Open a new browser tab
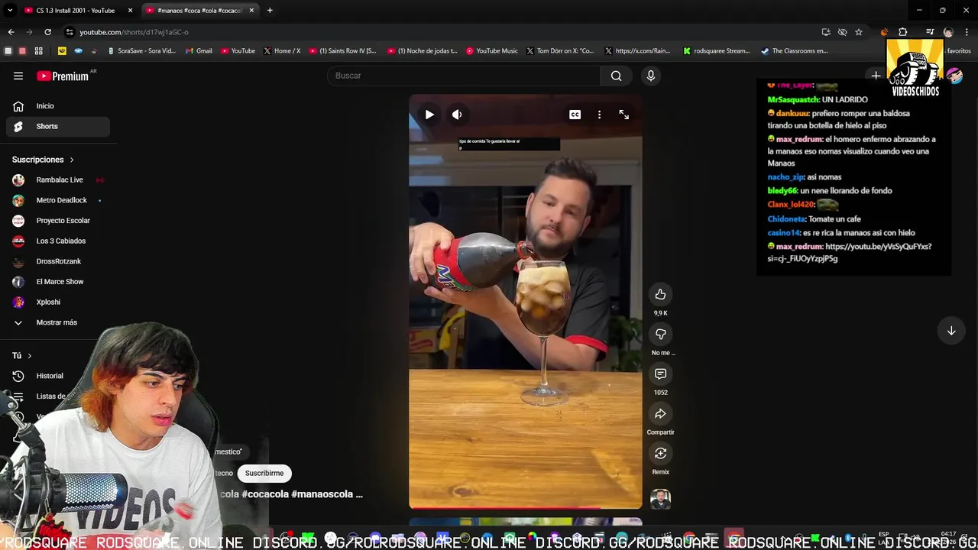The image size is (978, 550). coord(270,11)
